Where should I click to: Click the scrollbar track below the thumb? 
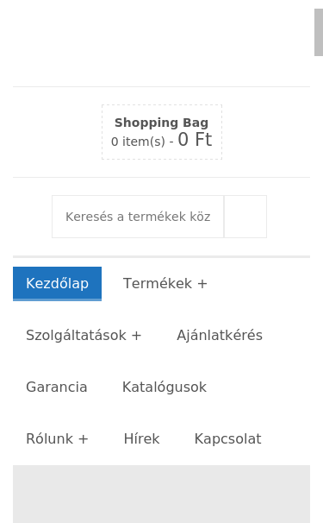(319, 287)
